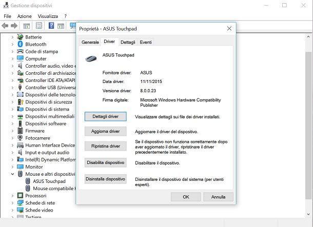Open the File menu
Screen dimensions: 313x227
(x=7, y=16)
